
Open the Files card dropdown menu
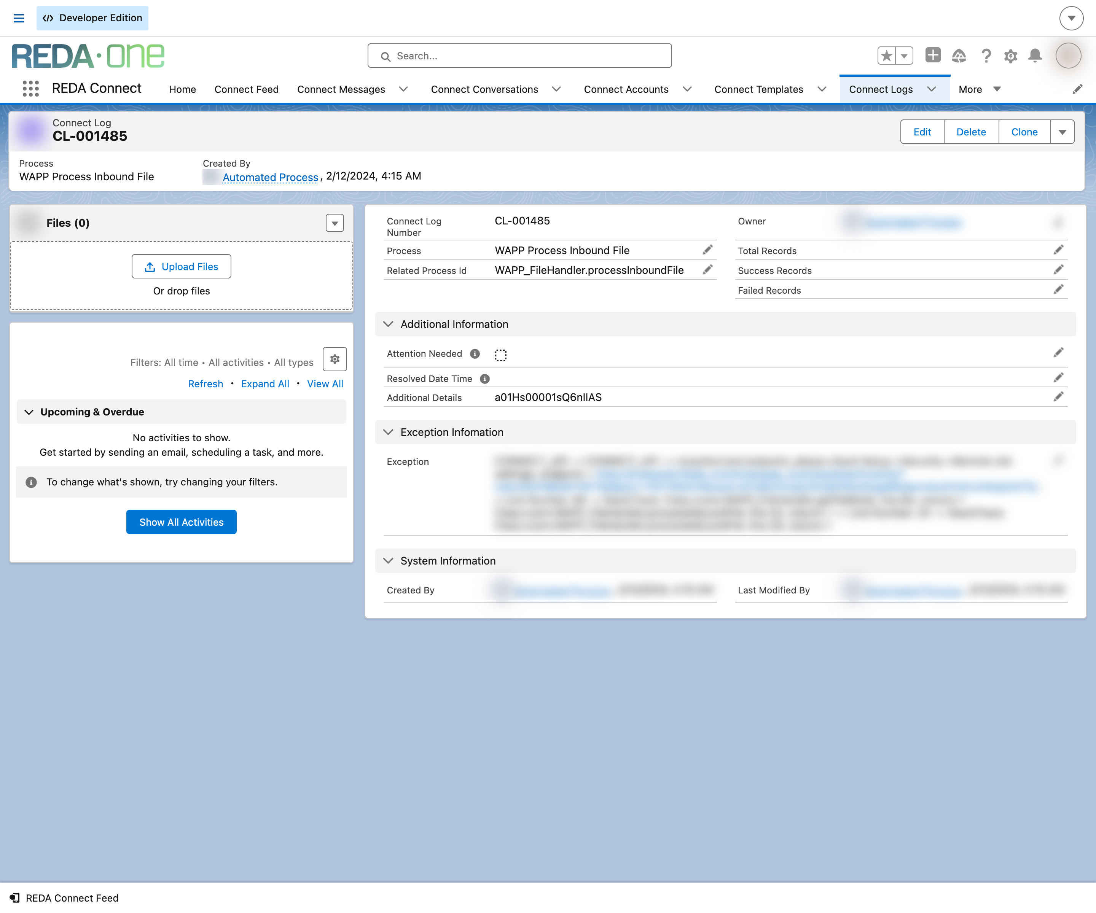[x=335, y=223]
